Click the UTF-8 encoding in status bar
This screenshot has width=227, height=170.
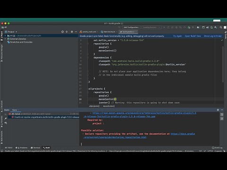point(210,151)
